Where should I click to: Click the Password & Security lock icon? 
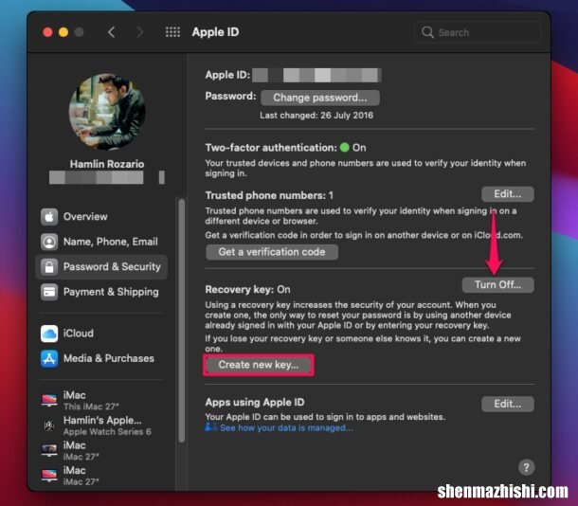49,267
